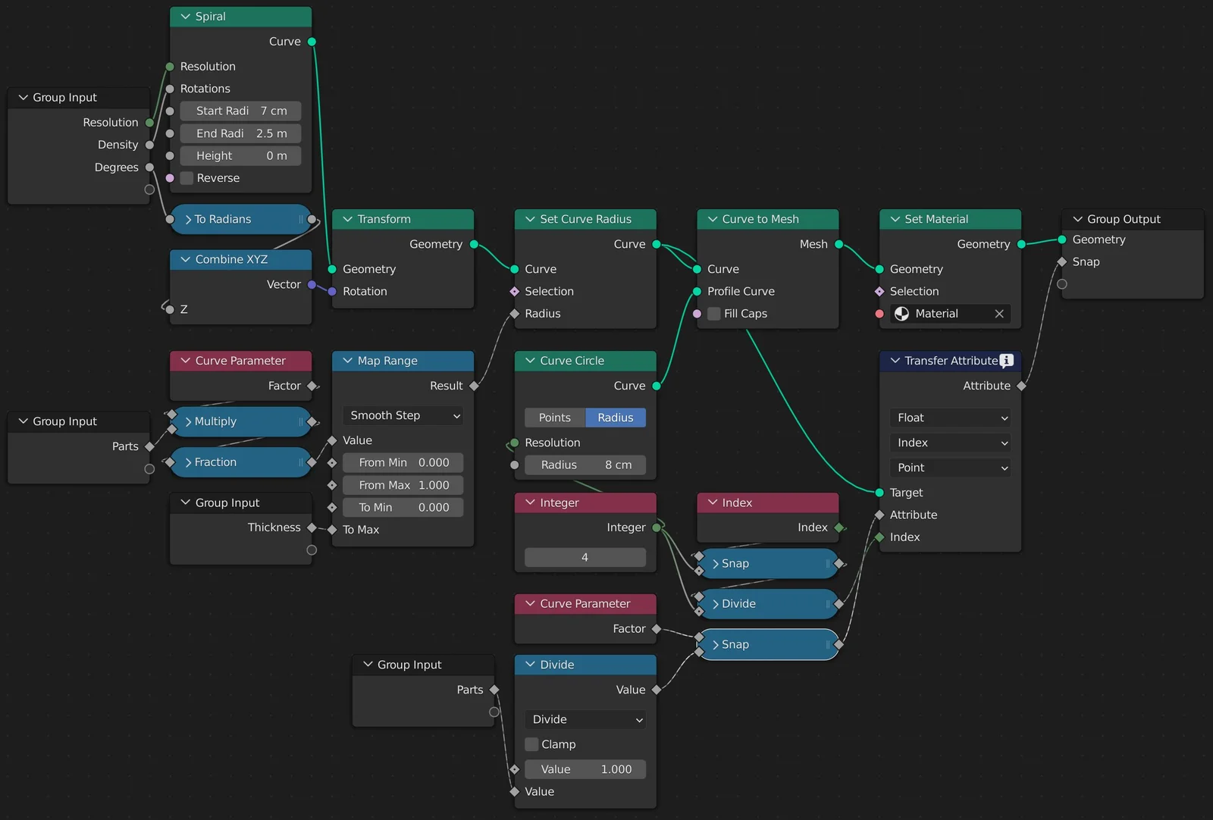1213x820 pixels.
Task: Click the Vector output socket on Combine XYZ
Action: (x=312, y=285)
